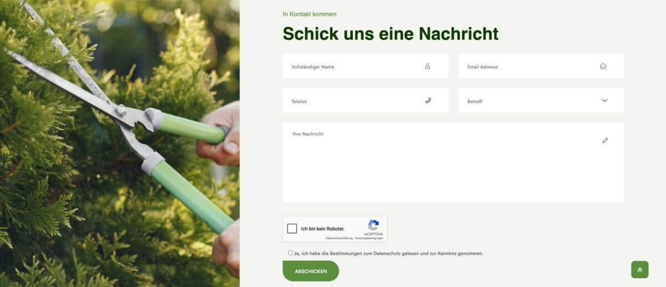Click into the Ihre Nachricht text area
666x287 pixels.
click(x=453, y=163)
